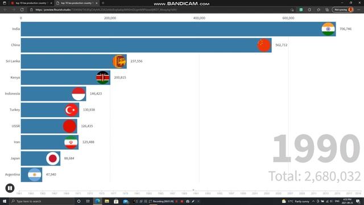Click the 400,000 axis label
Image resolution: width=364 pixels, height=205 pixels.
(199, 18)
